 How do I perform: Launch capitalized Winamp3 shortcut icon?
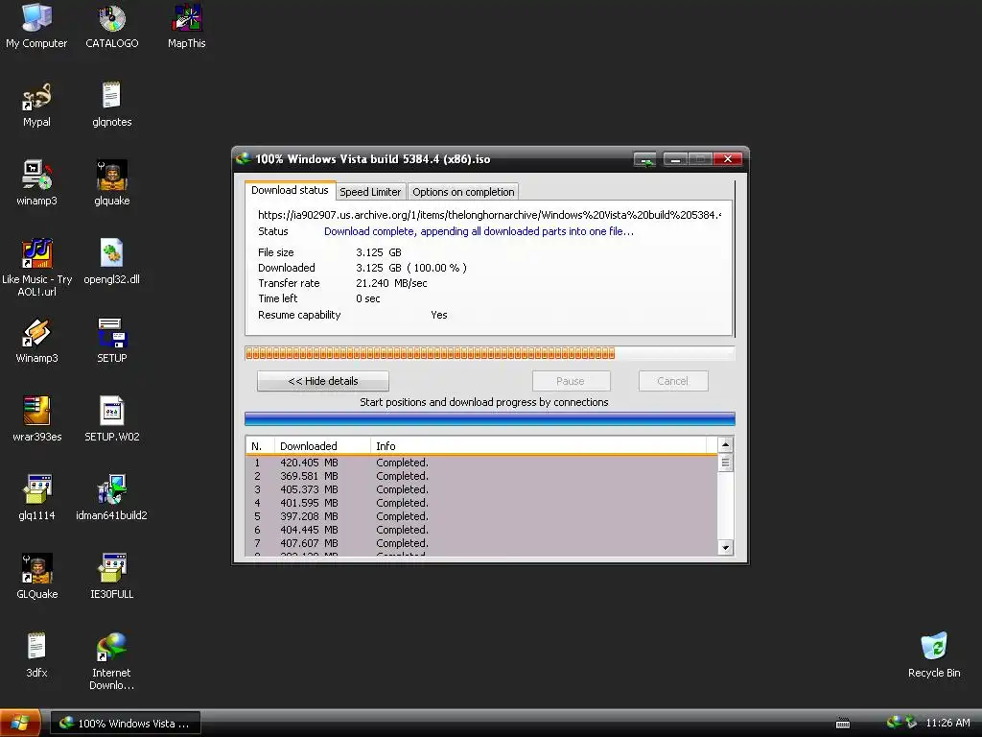click(36, 341)
